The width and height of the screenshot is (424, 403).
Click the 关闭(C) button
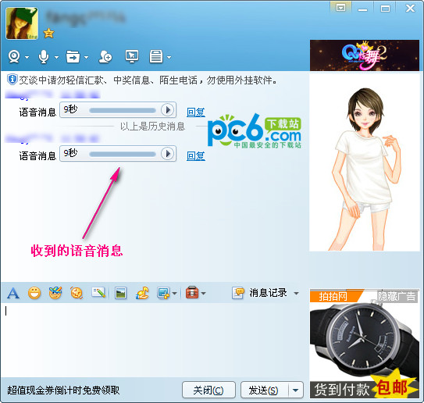click(x=208, y=390)
